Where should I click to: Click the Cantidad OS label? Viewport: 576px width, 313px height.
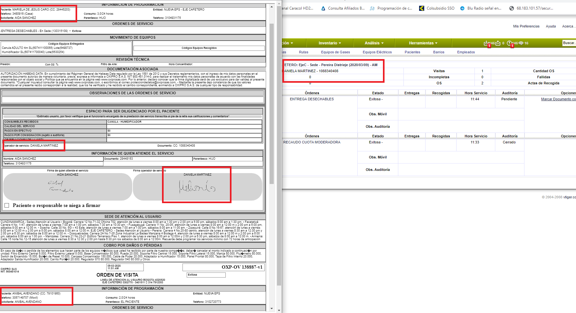point(543,71)
